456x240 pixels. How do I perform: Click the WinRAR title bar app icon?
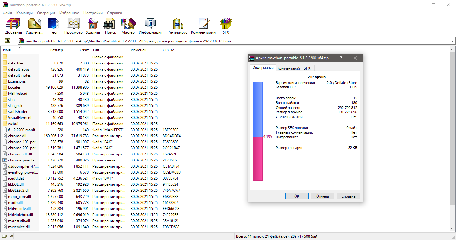point(5,5)
